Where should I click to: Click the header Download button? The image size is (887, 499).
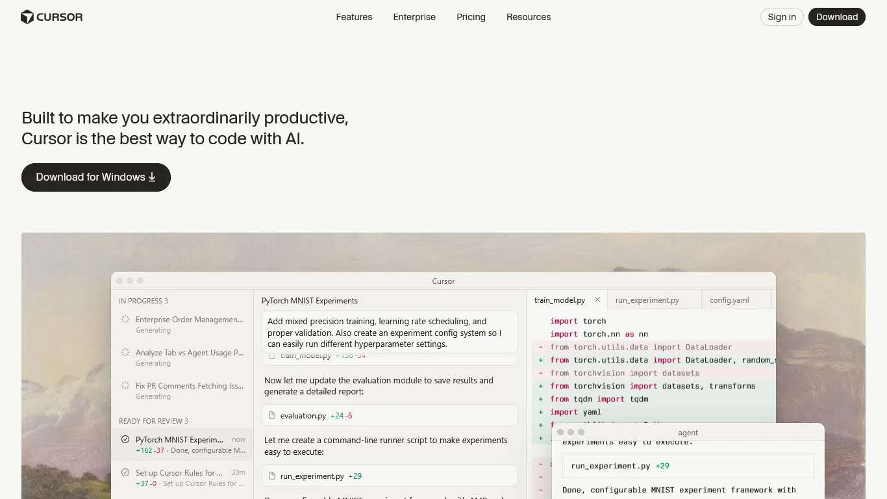coord(836,17)
